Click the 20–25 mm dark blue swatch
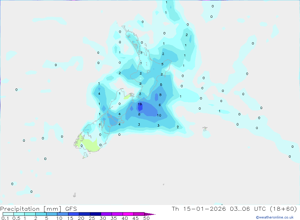Viewport: 300px width, 220px height. coord(85,214)
